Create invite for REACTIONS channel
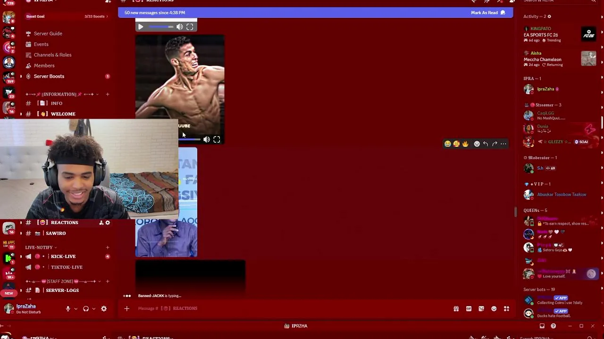Screen dimensions: 604x339 point(101,223)
